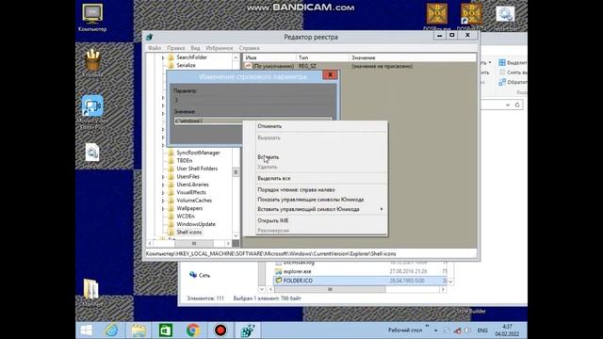Click the Registry Editor taskbar icon
Image resolution: width=603 pixels, height=339 pixels.
(x=247, y=331)
